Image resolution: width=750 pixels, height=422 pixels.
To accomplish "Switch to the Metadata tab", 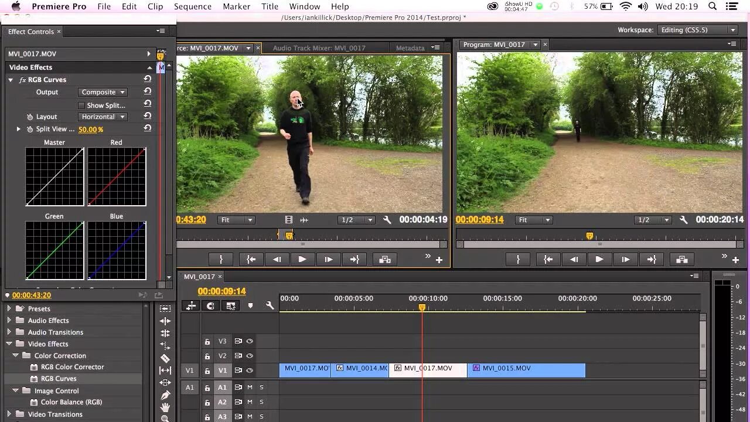I will 410,48.
